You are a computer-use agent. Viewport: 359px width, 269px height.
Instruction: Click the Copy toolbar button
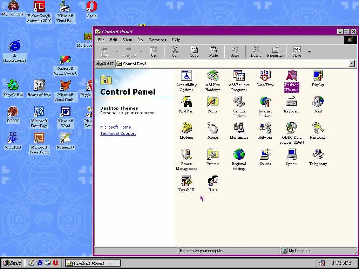click(x=194, y=52)
